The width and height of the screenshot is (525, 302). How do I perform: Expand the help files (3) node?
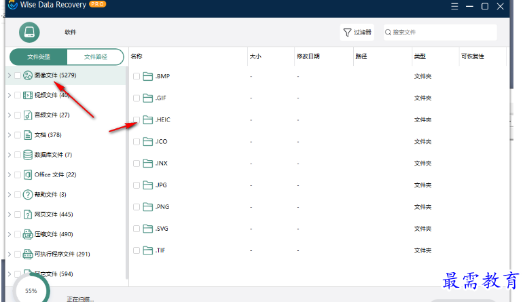pos(10,195)
